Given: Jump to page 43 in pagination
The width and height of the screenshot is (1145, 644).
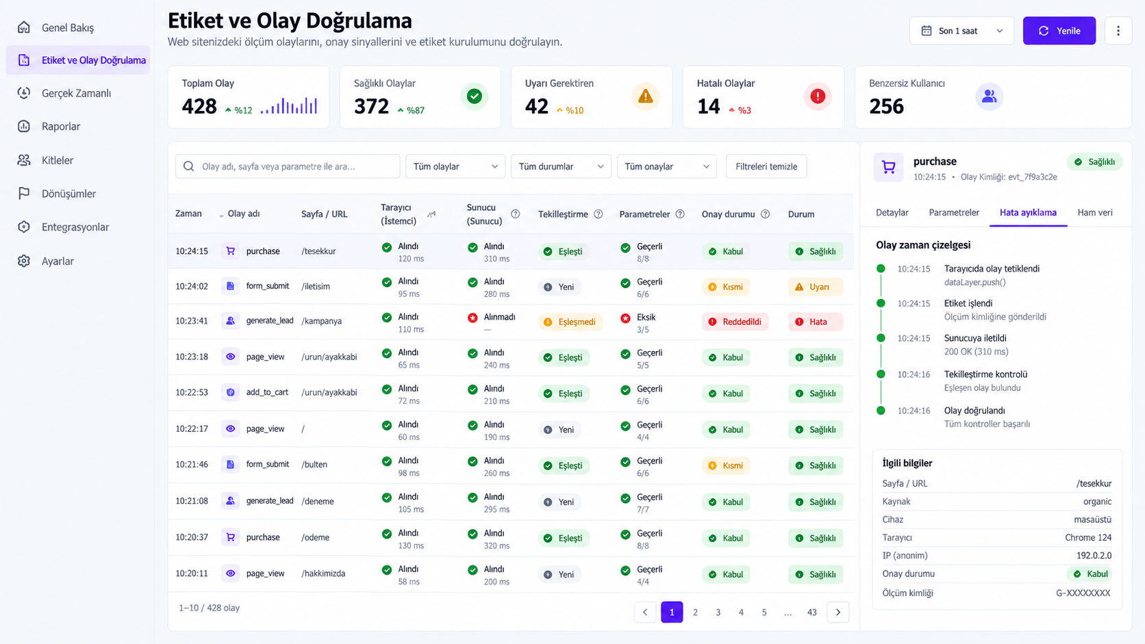Looking at the screenshot, I should (811, 613).
